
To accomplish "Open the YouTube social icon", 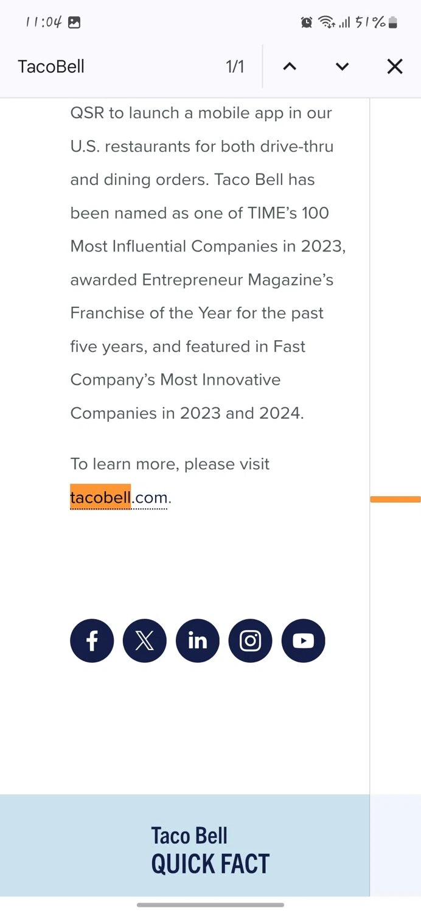I will pos(303,641).
